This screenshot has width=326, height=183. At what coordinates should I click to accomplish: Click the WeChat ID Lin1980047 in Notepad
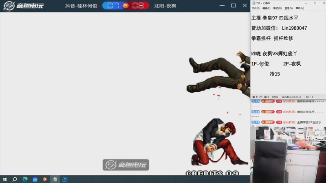[x=294, y=28]
